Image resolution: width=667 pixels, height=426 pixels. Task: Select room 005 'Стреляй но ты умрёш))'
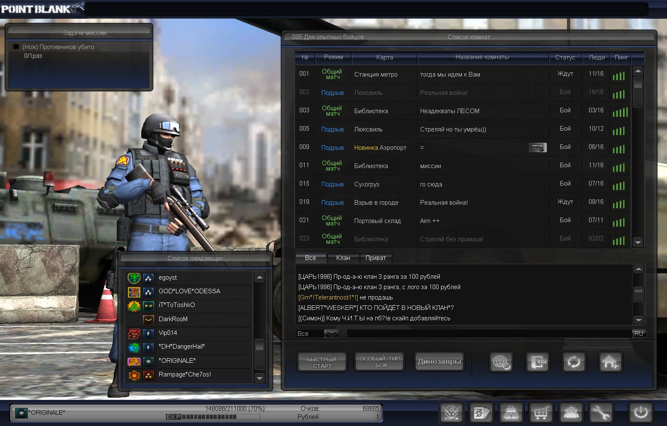pos(462,129)
